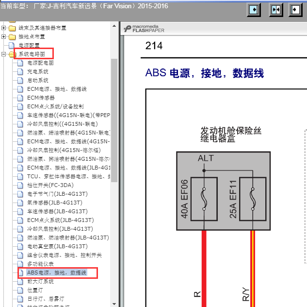
Task: Expand the 接地点布置 folder
Action: point(3,36)
